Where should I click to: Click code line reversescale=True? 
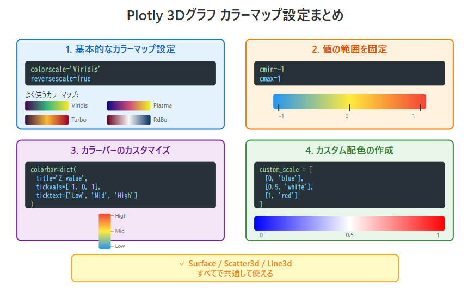(x=60, y=79)
